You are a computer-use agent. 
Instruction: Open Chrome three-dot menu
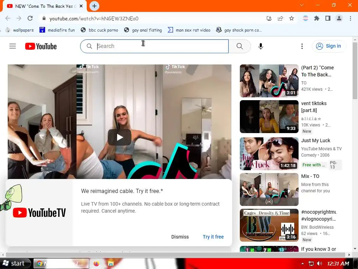(x=350, y=18)
